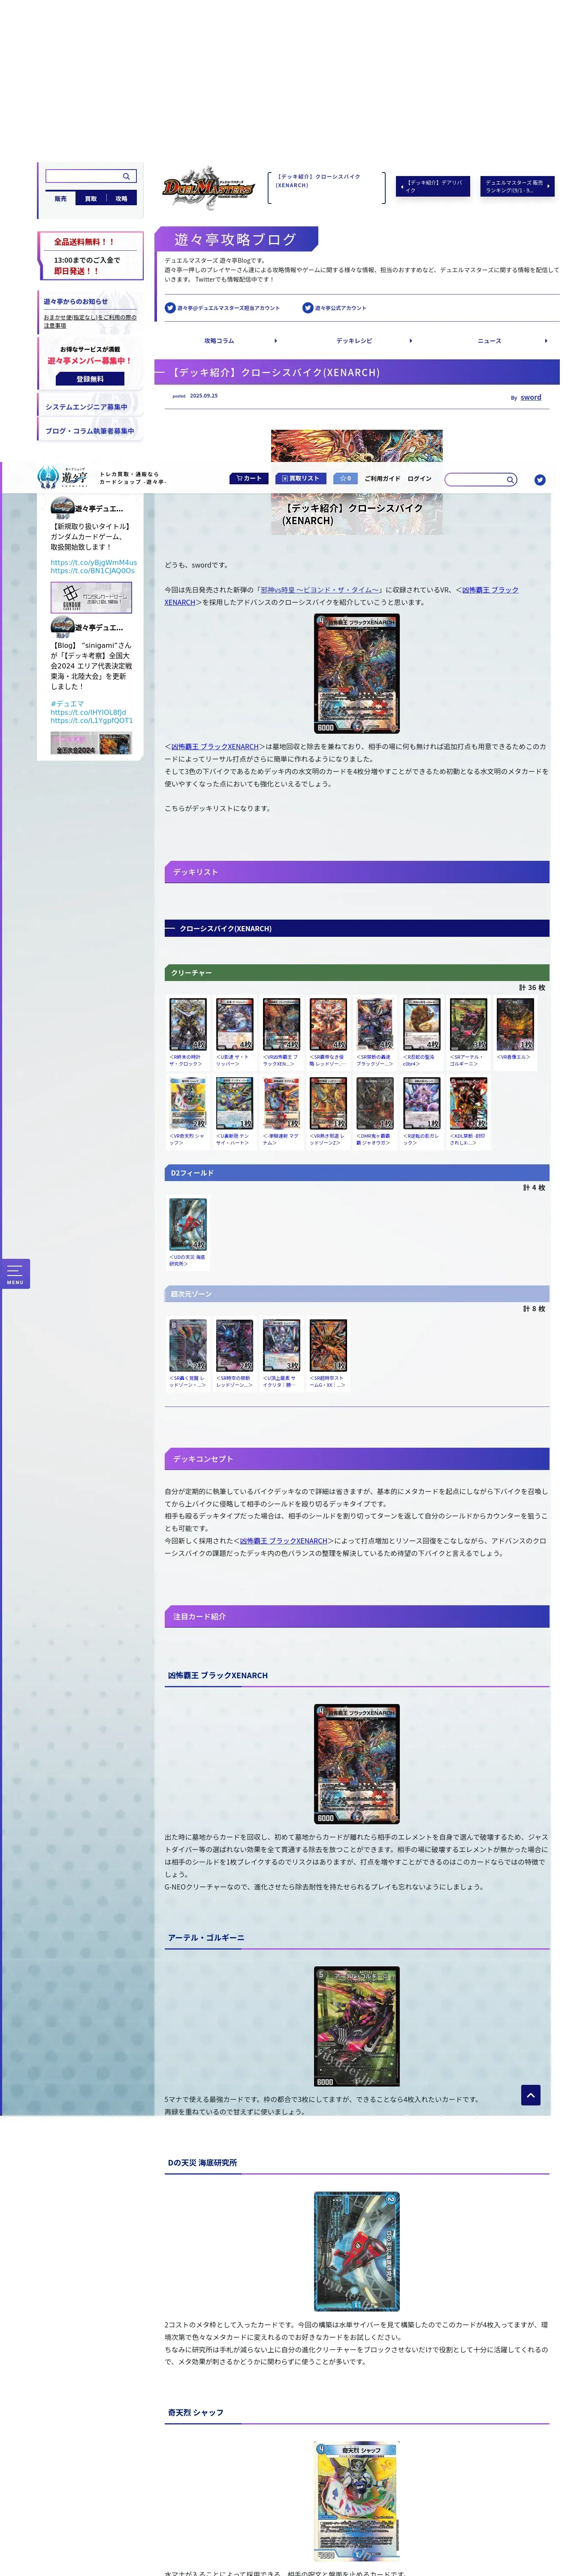Open decklist card 凶怖覇王 ブラックXENARCH
The width and height of the screenshot is (586, 2576).
[x=282, y=1024]
